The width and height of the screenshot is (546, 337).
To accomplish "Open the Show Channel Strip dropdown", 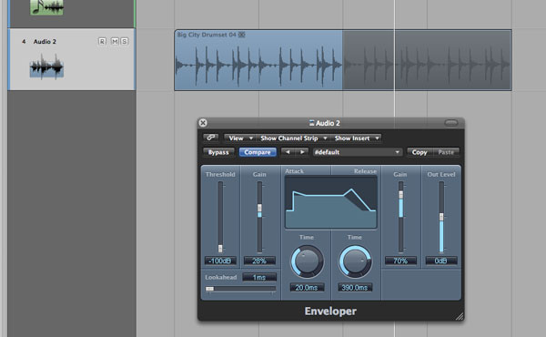I will click(x=293, y=138).
